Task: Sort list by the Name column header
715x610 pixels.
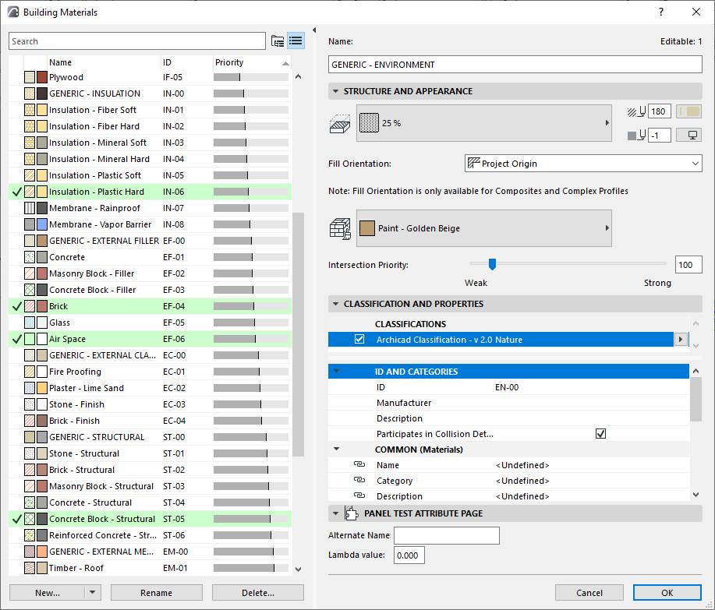Action: coord(104,62)
